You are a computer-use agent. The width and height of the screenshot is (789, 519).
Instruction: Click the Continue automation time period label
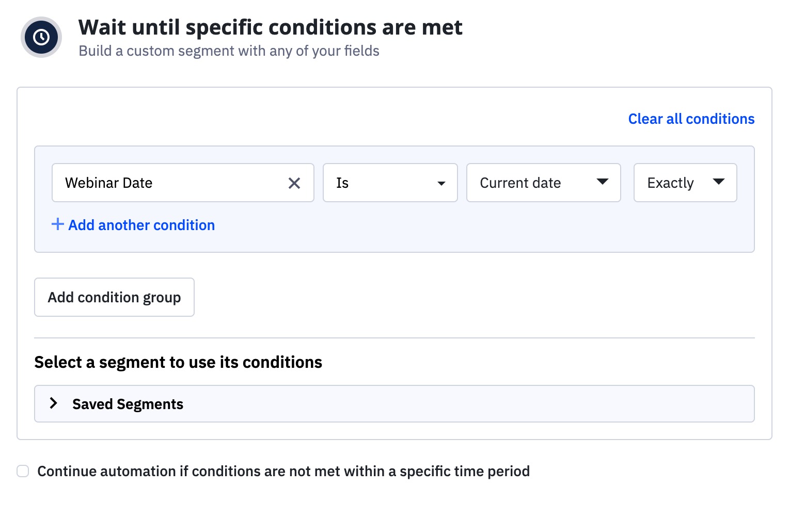(283, 471)
